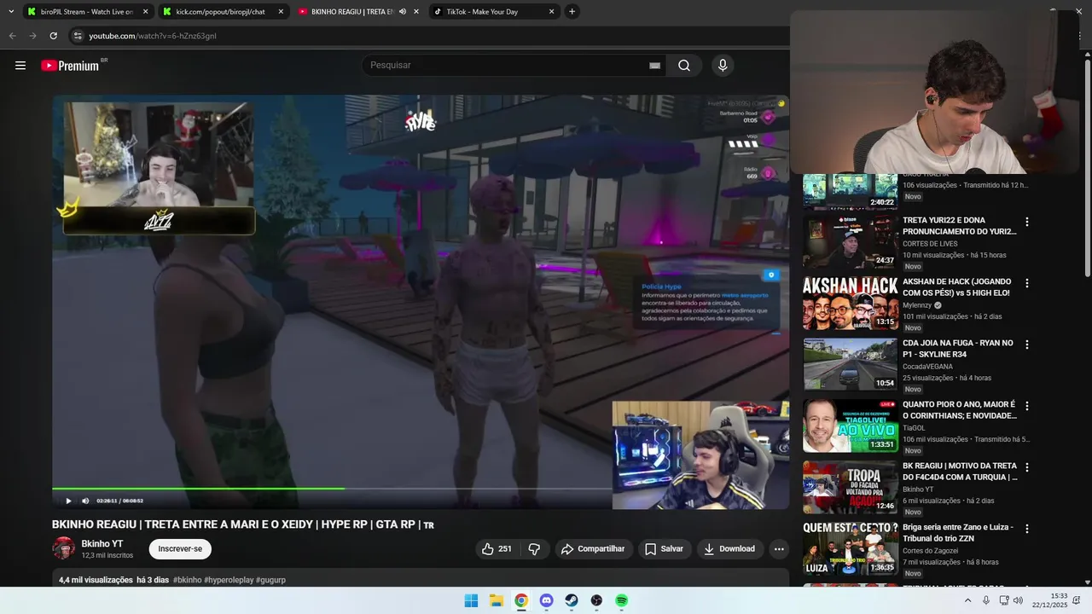This screenshot has height=614, width=1092.
Task: Click the search magnifier button
Action: click(x=684, y=66)
